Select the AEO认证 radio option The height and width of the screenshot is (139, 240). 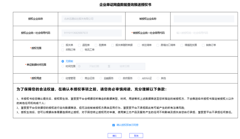[139, 78]
